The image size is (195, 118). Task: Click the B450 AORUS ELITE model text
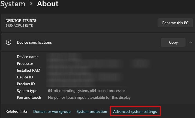[19, 25]
